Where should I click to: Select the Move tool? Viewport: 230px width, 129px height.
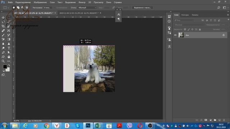point(3,18)
